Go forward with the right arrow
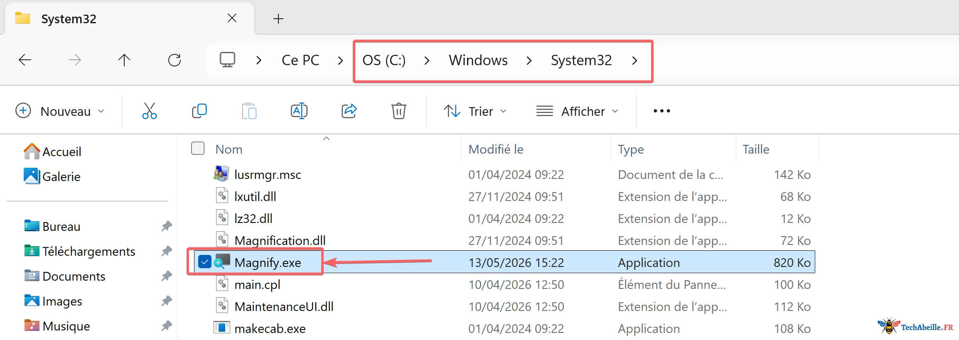 pyautogui.click(x=75, y=60)
